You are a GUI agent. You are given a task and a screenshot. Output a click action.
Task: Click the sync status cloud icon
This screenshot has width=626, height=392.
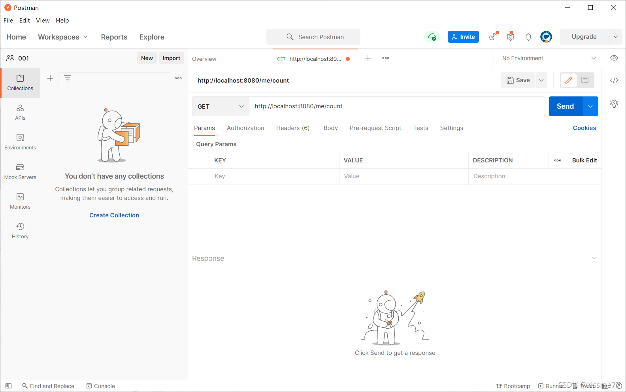[x=432, y=37]
